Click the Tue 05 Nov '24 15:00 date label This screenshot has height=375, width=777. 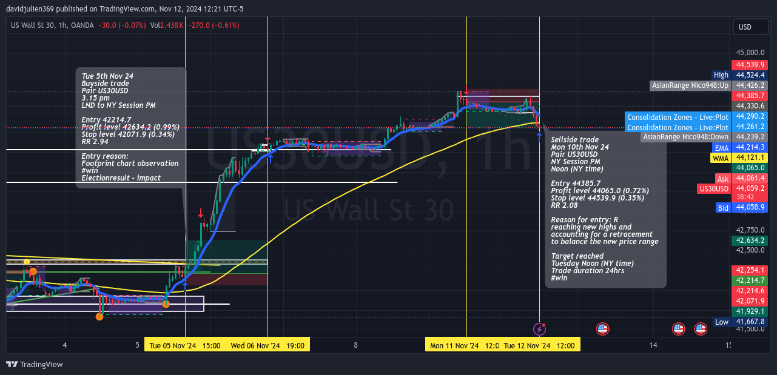click(x=184, y=345)
